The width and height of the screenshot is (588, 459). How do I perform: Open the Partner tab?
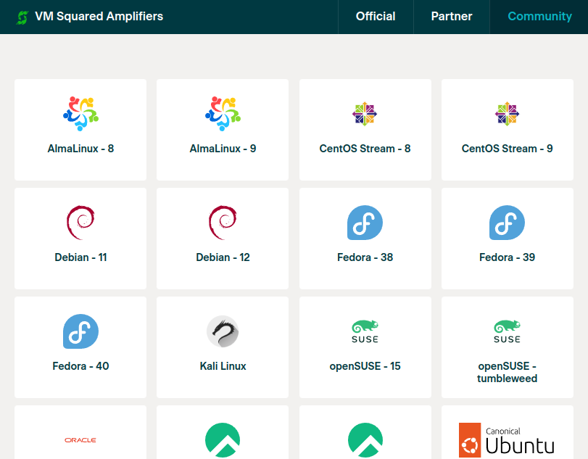(x=452, y=17)
